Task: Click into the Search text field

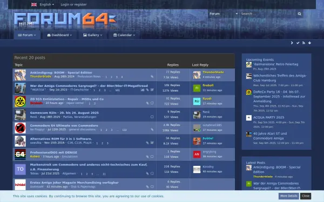Action: pyautogui.click(x=267, y=14)
